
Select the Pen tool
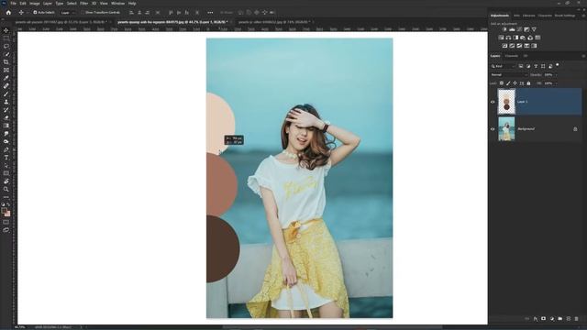click(6, 149)
